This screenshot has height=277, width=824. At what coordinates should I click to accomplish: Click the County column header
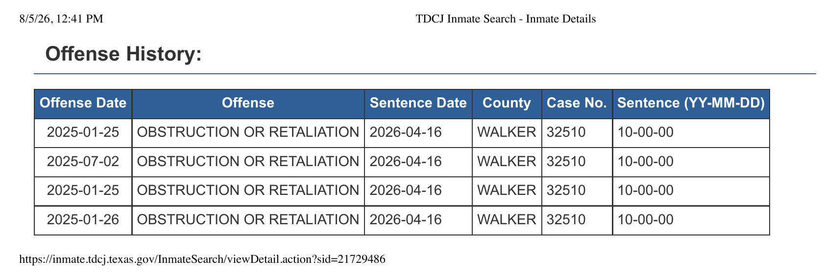point(507,104)
